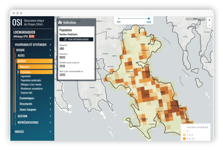Click the orange '5 à 10' legend swatch
223x150 pixels.
tap(184, 138)
